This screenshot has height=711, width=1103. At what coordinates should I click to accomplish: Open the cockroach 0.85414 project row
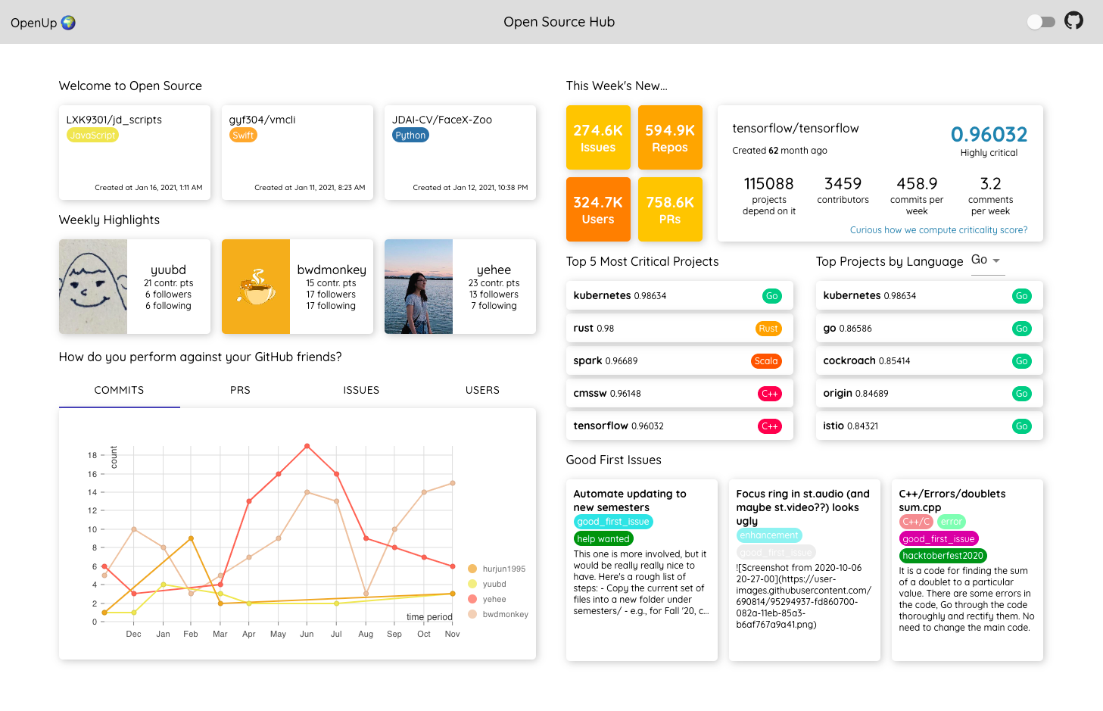click(930, 361)
